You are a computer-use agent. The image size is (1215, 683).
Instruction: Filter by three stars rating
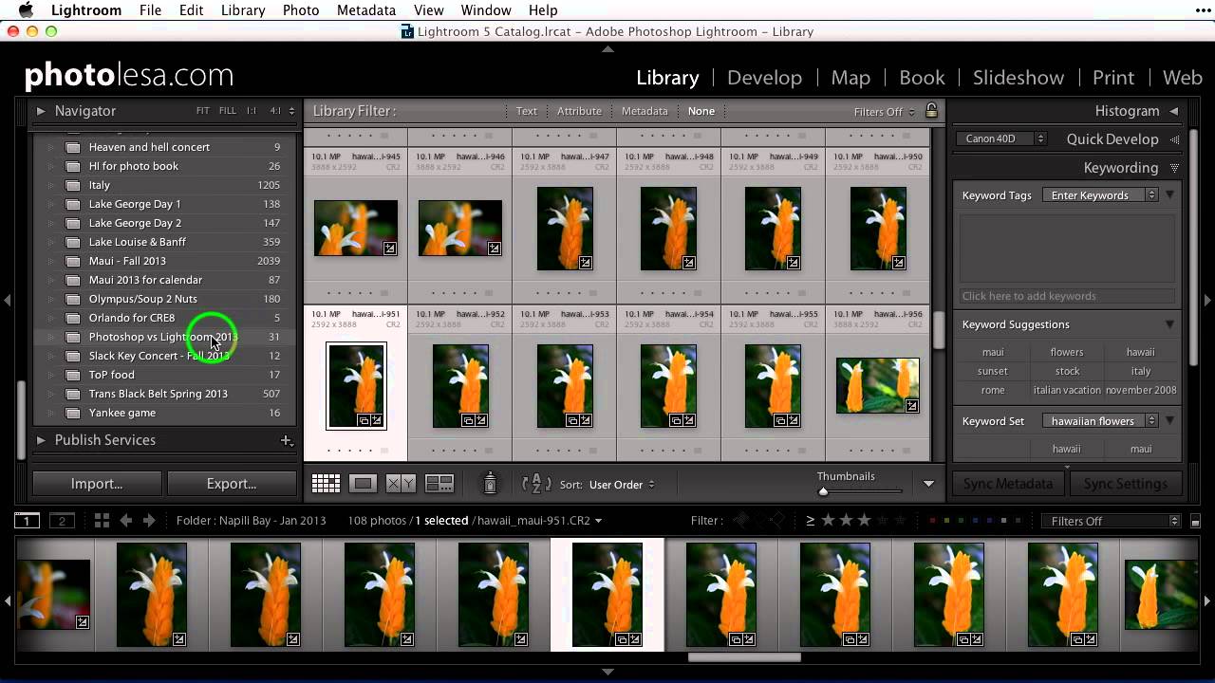tap(864, 521)
